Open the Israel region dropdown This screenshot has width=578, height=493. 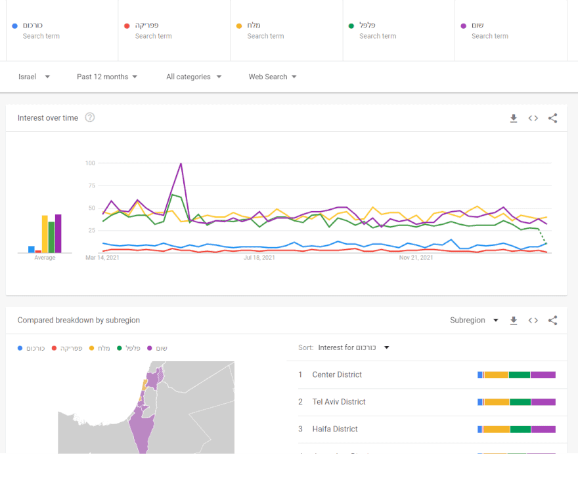point(34,77)
